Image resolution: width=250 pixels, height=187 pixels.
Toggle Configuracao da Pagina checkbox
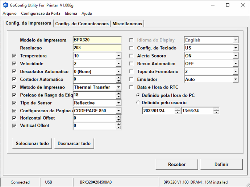coord(14,111)
